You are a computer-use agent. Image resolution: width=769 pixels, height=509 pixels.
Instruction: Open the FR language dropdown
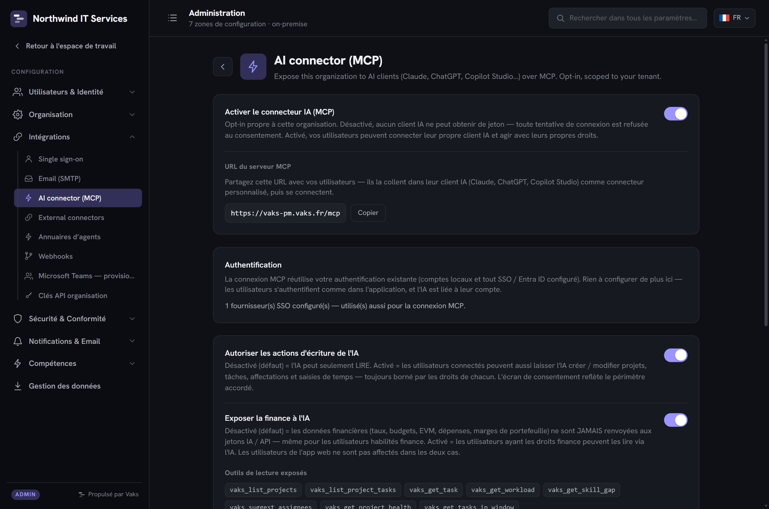[x=734, y=18]
